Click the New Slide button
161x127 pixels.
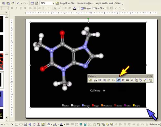99,8
